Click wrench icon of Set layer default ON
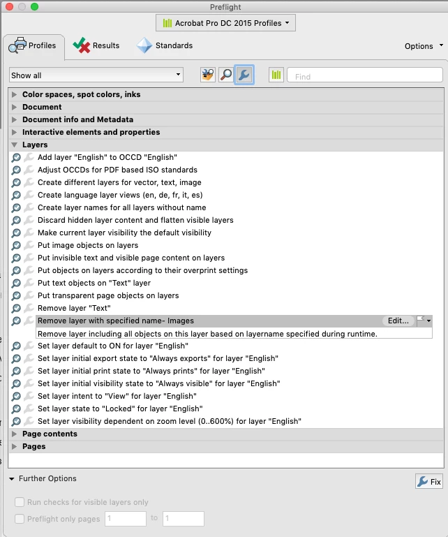This screenshot has height=537, width=448. pyautogui.click(x=29, y=346)
